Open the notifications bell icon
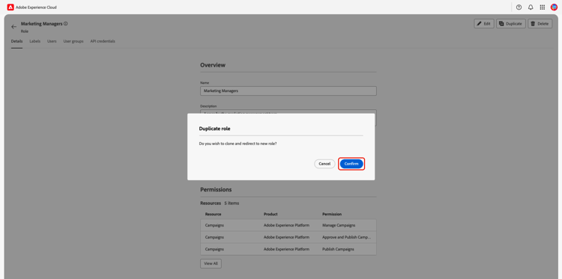The height and width of the screenshot is (279, 562). [531, 7]
